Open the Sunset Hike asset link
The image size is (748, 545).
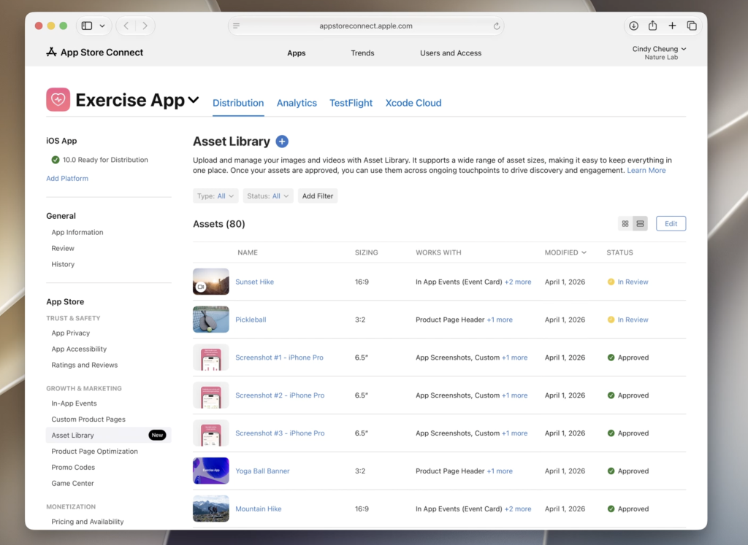255,282
